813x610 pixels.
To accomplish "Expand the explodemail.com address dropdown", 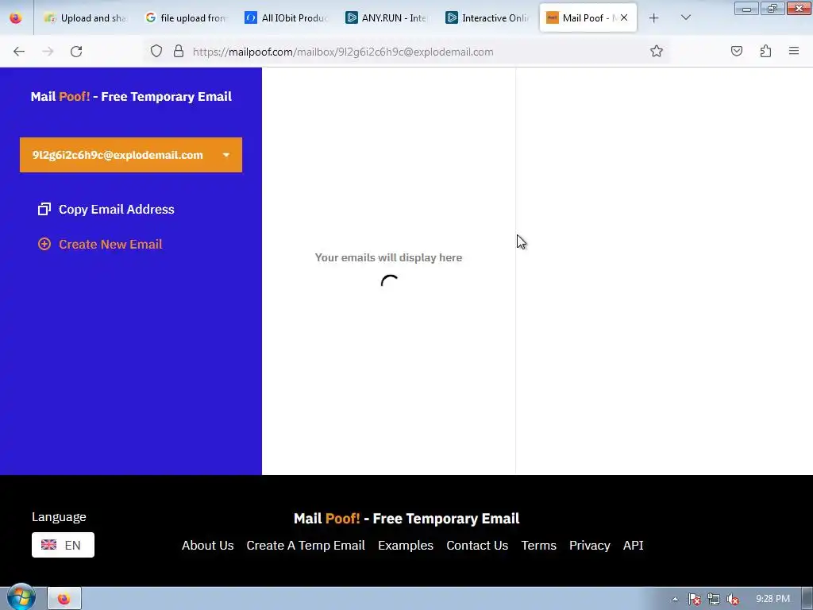I will (226, 155).
